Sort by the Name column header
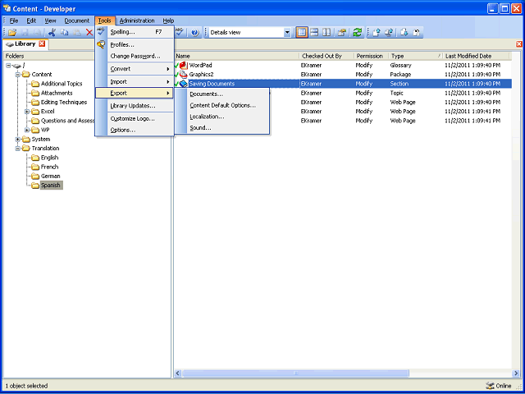Image resolution: width=525 pixels, height=394 pixels. [x=237, y=56]
